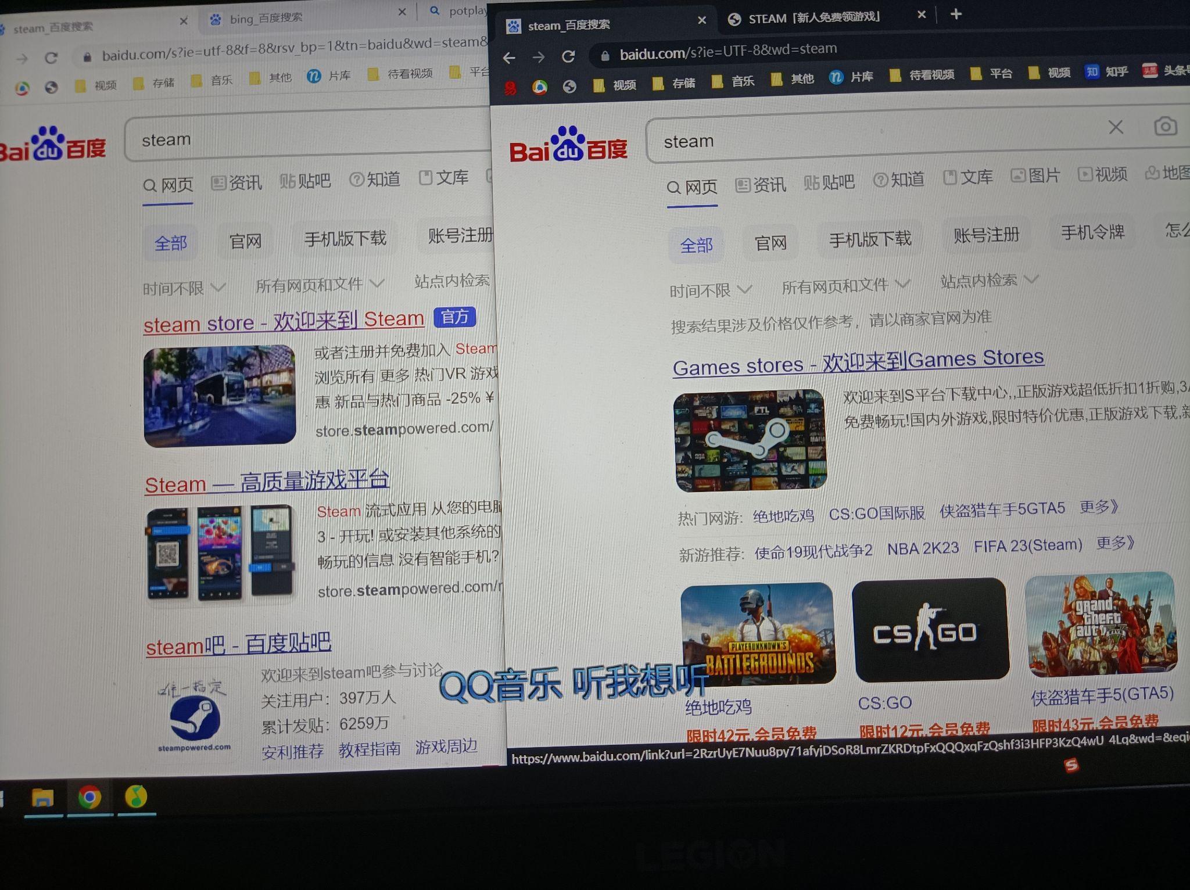Click 教程指南 link under steam吧
The height and width of the screenshot is (890, 1190).
(370, 749)
